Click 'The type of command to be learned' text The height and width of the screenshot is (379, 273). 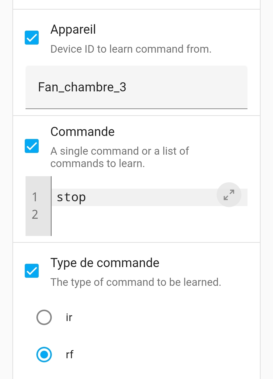tap(136, 282)
